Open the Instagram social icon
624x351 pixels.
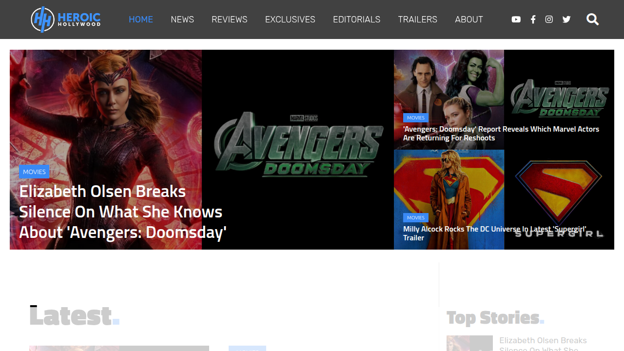point(549,19)
